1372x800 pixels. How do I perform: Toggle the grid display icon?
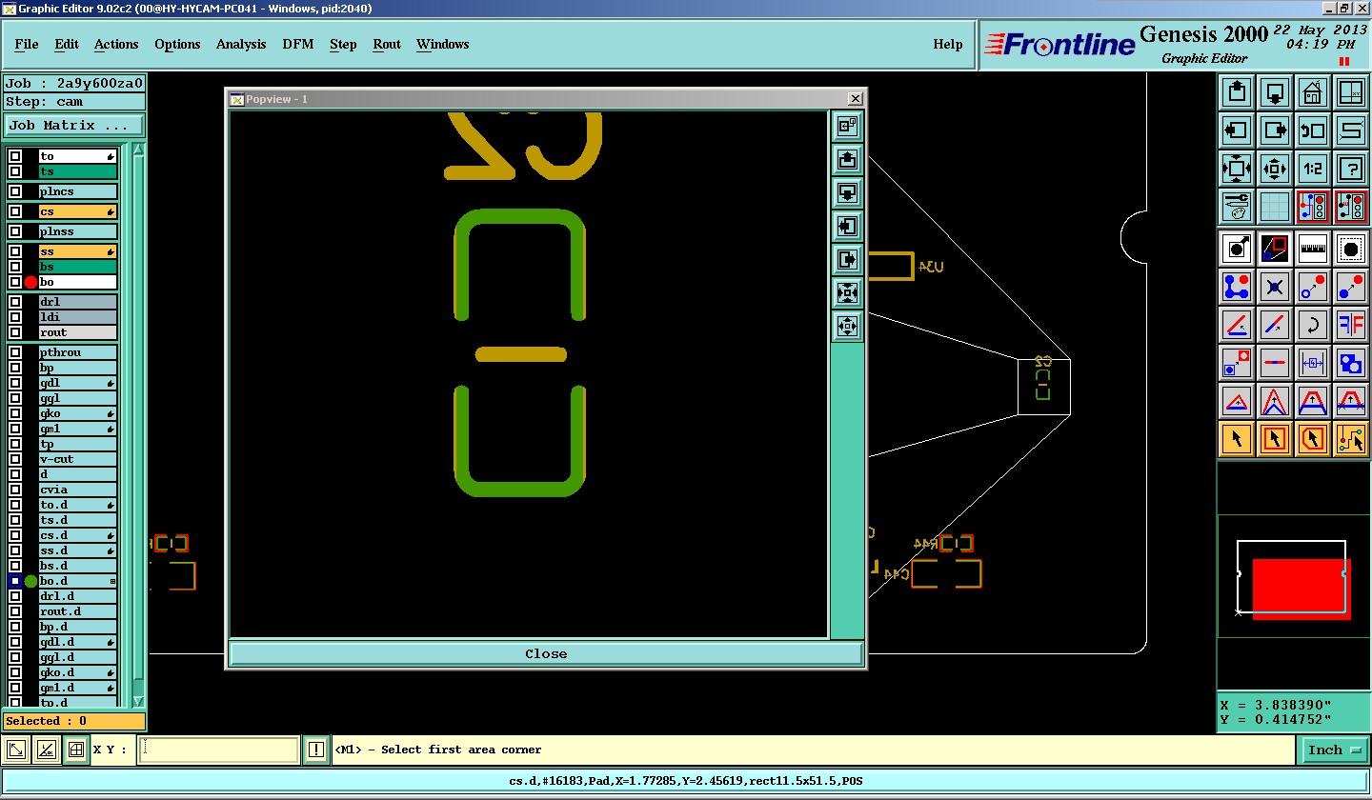(1275, 207)
